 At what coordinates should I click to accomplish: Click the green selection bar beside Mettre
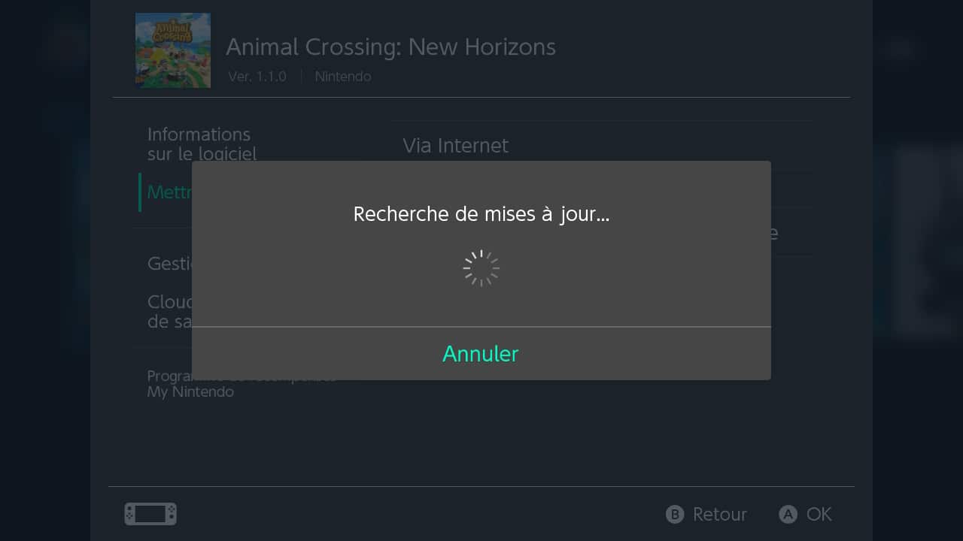pyautogui.click(x=140, y=192)
